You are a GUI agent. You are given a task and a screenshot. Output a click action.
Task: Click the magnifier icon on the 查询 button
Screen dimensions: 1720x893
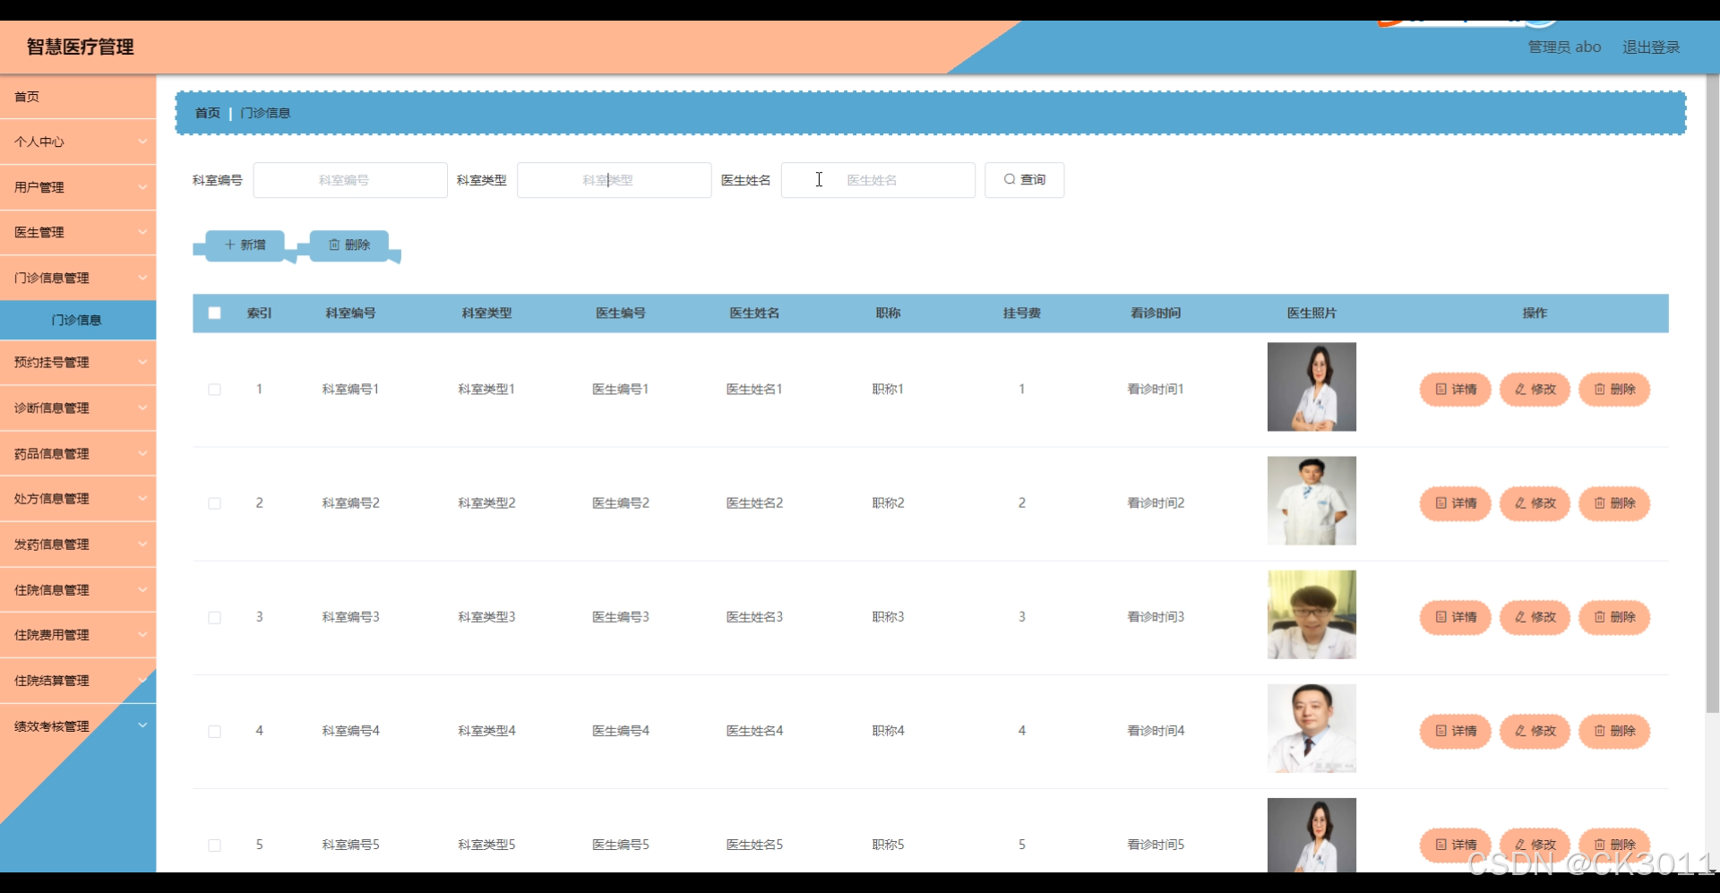click(x=1009, y=179)
